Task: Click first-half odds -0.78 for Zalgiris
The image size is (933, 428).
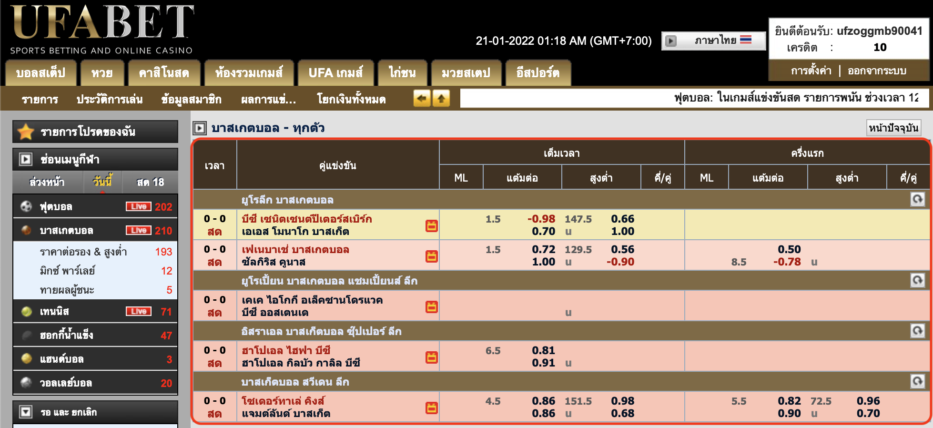Action: 787,262
